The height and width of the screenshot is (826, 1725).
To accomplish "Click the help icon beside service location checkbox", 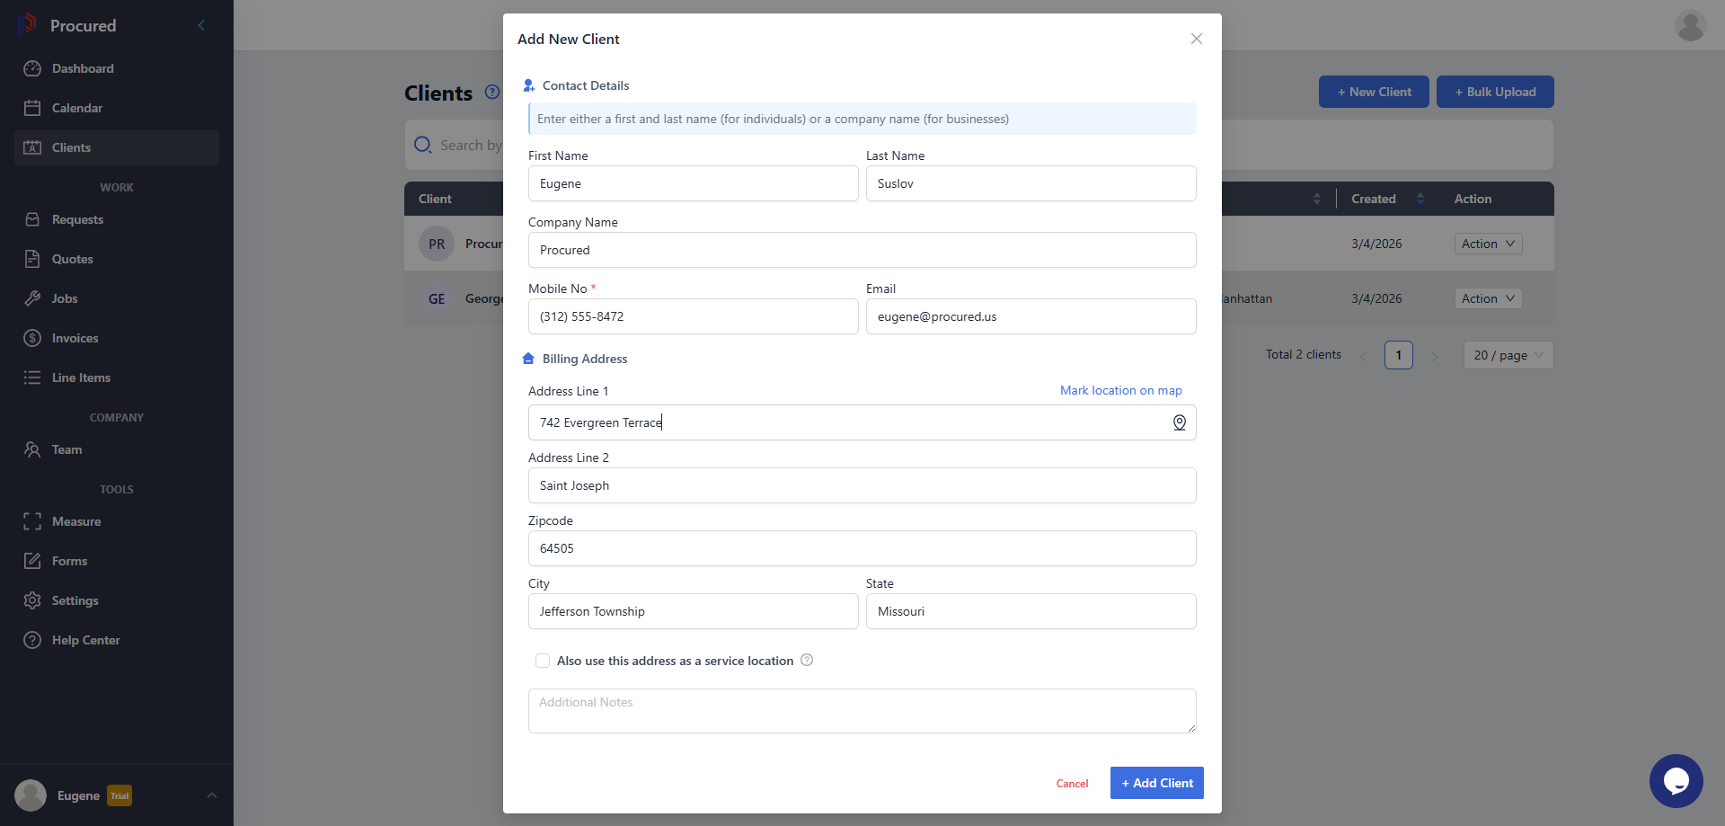I will coord(807,660).
